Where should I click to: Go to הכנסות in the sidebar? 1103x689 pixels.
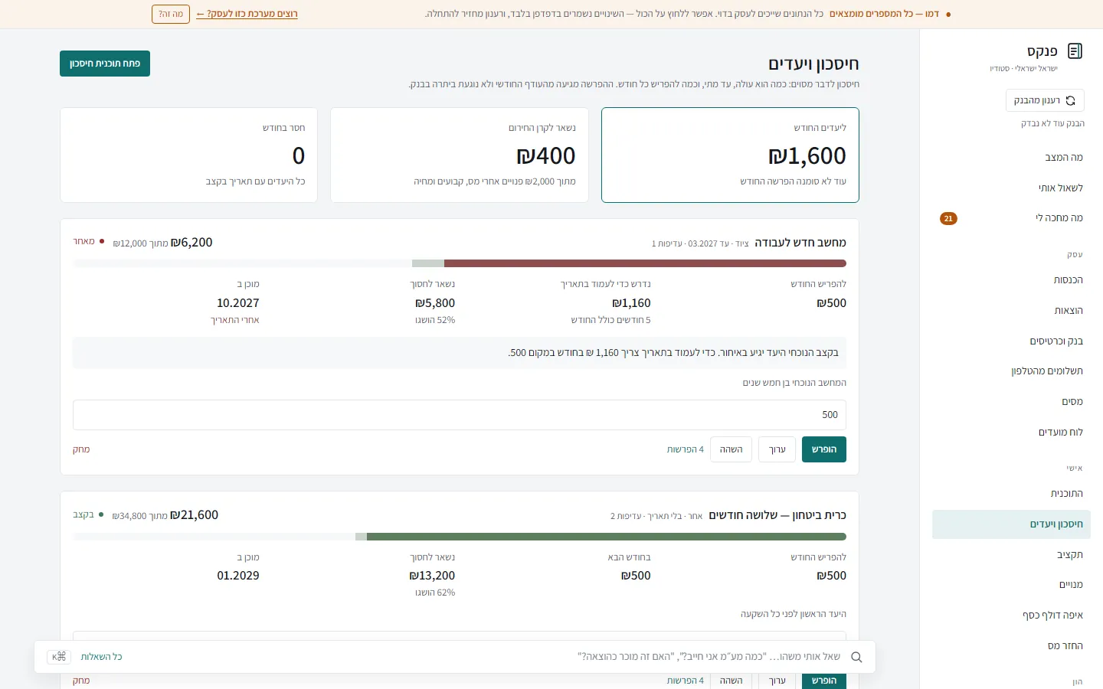point(1011,280)
